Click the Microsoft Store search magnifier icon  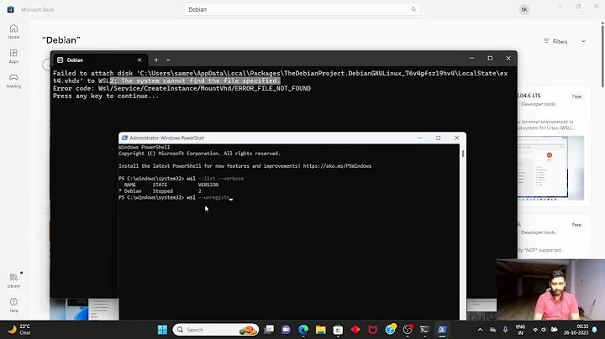413,9
